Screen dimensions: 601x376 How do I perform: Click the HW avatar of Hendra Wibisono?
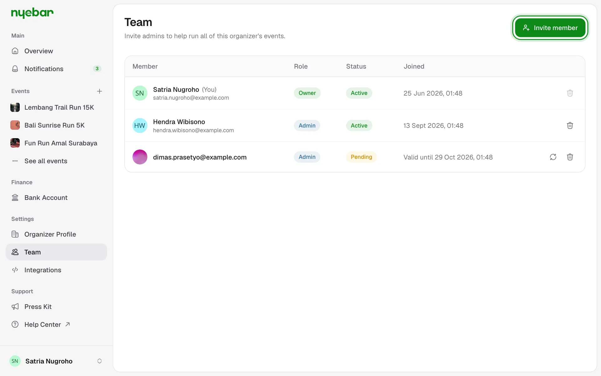140,126
